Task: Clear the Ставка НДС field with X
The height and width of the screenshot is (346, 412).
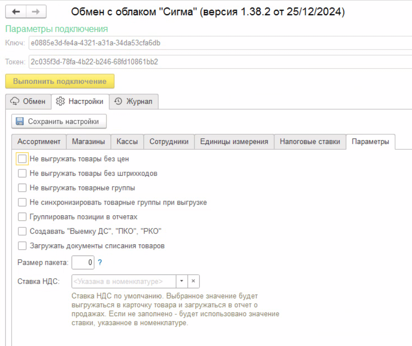Action: [x=194, y=281]
